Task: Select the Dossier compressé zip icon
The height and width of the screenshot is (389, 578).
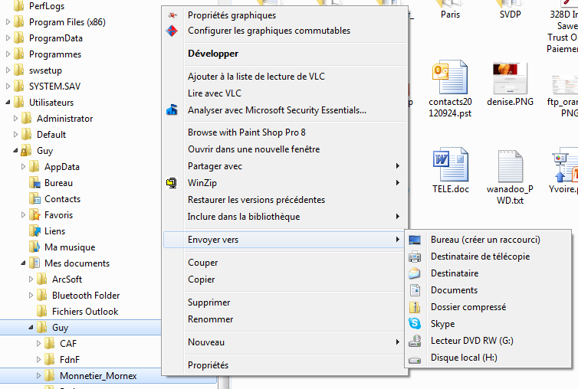Action: [415, 307]
